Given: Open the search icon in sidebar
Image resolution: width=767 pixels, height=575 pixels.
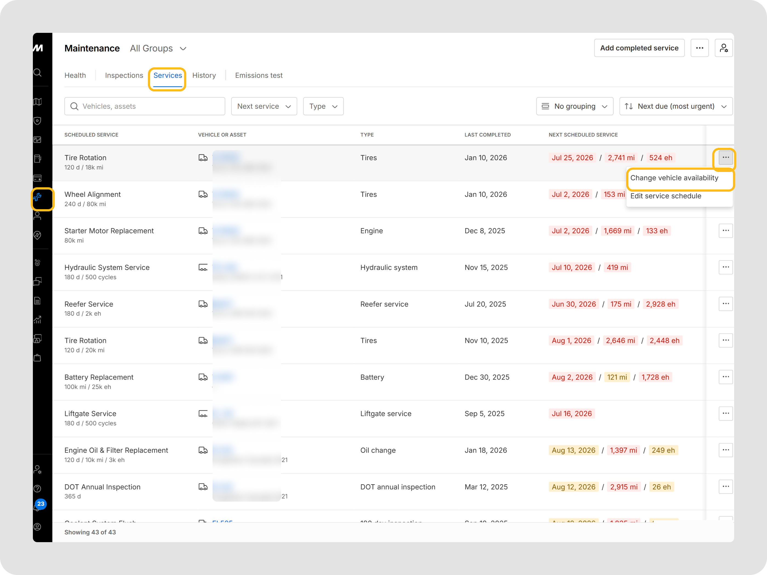Looking at the screenshot, I should 38,73.
